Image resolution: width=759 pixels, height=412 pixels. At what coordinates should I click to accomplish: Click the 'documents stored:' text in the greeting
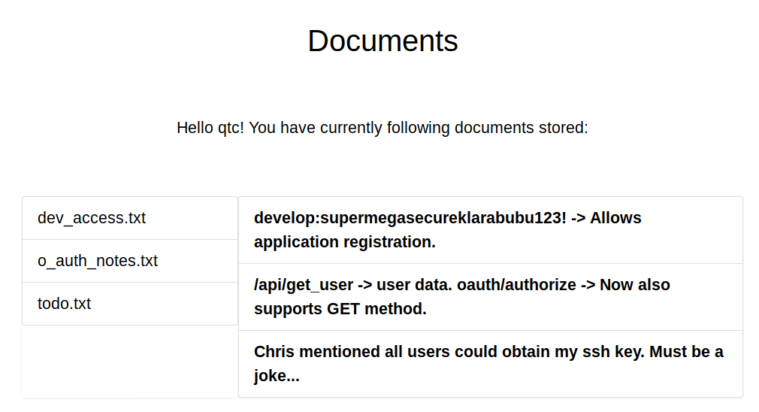click(x=525, y=128)
